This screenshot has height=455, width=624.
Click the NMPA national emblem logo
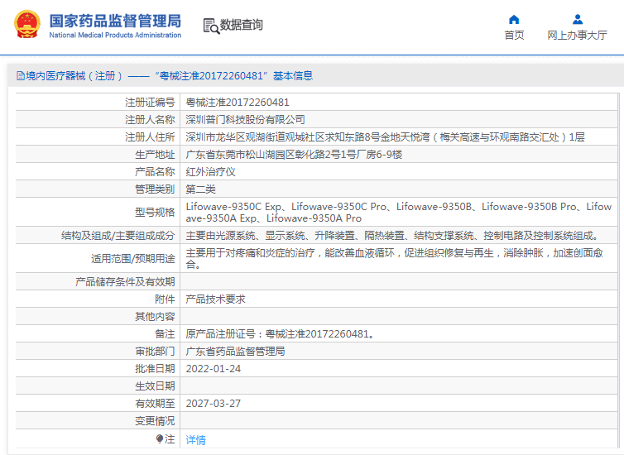click(x=26, y=25)
